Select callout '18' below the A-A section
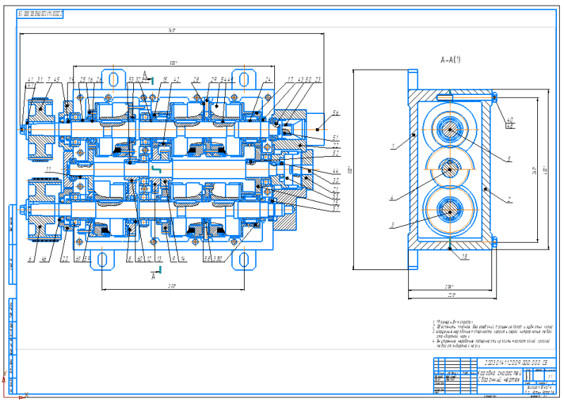564x403 pixels. click(x=465, y=256)
